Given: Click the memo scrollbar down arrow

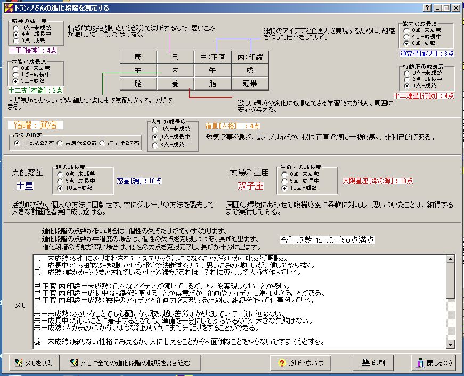Looking at the screenshot, I should point(450,344).
